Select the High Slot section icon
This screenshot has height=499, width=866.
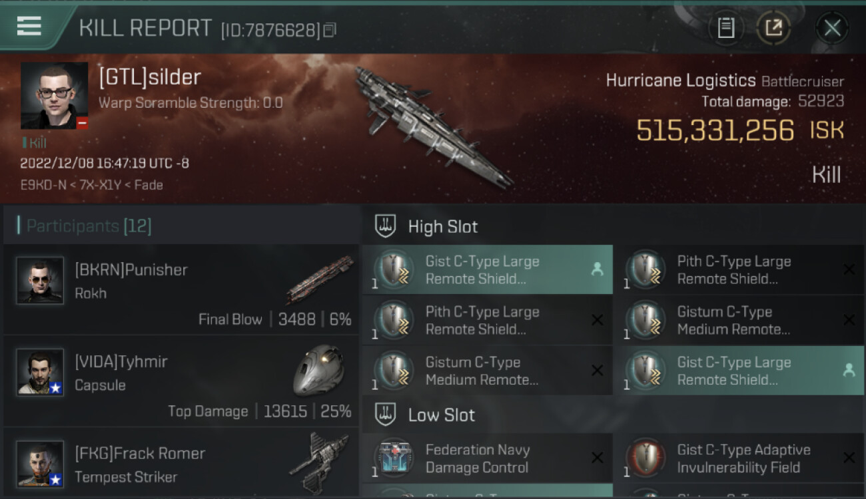pos(386,226)
